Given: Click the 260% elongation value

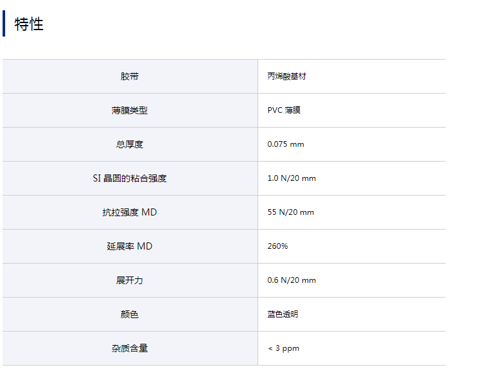Looking at the screenshot, I should (277, 246).
